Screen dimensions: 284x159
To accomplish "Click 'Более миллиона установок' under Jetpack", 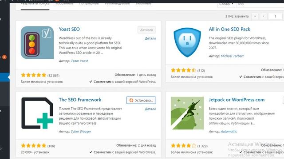I will click(x=192, y=152).
